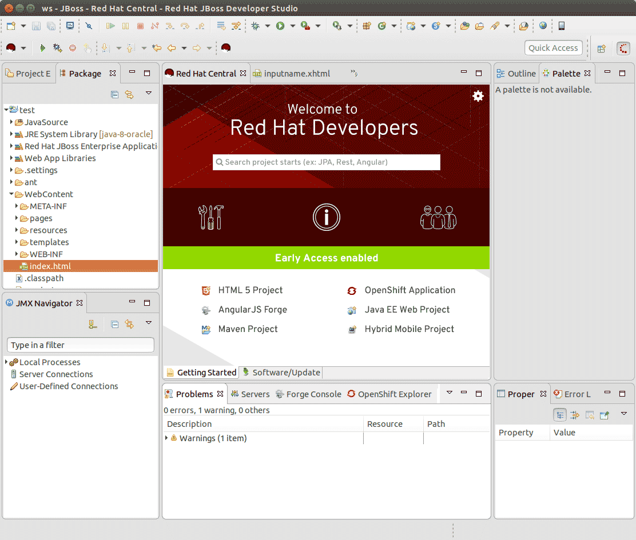Click Collapse All in Package Explorer toolbar

tap(114, 94)
